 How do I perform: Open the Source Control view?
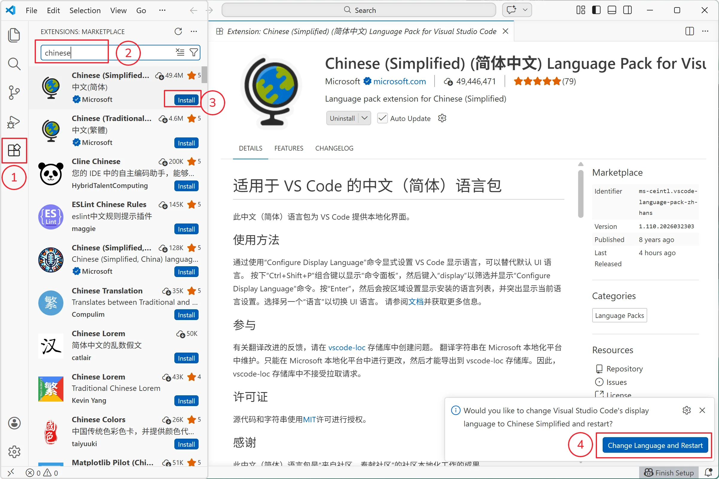point(14,92)
